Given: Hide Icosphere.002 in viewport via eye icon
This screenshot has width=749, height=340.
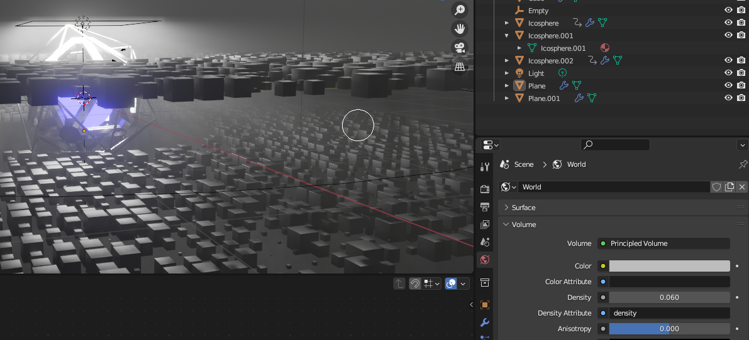Looking at the screenshot, I should click(728, 60).
